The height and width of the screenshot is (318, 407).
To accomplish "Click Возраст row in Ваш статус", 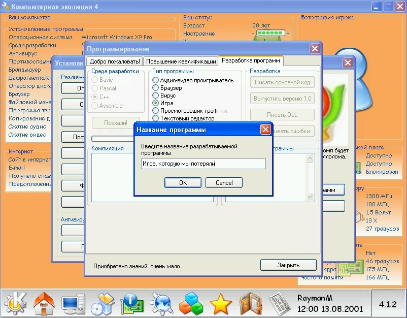I will point(194,26).
